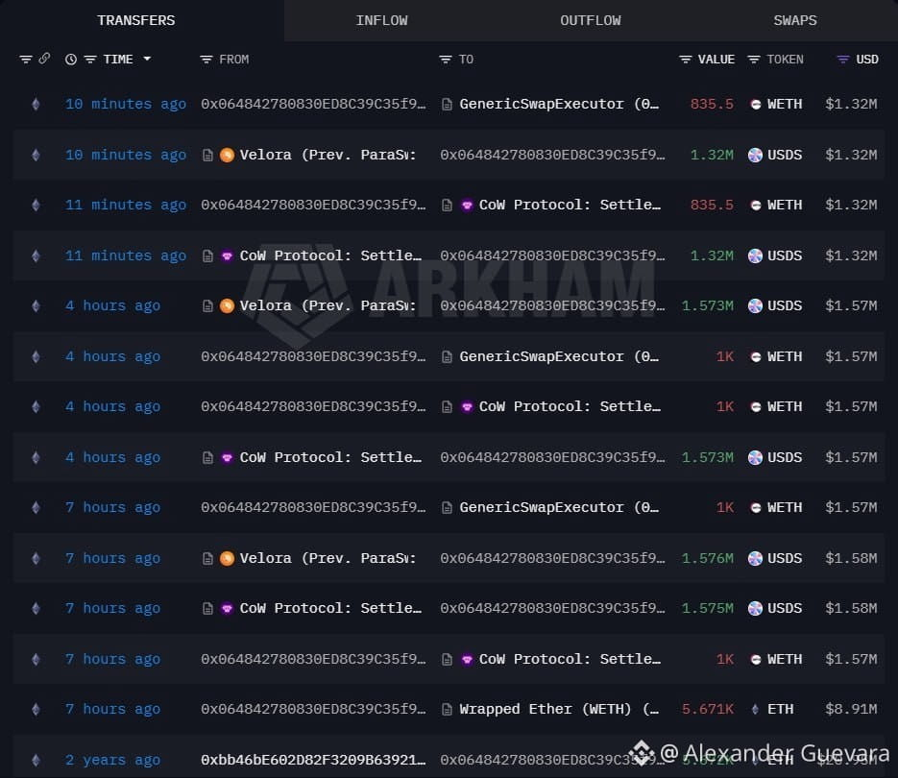Open the TOKEN column filter
The height and width of the screenshot is (778, 898).
(754, 60)
